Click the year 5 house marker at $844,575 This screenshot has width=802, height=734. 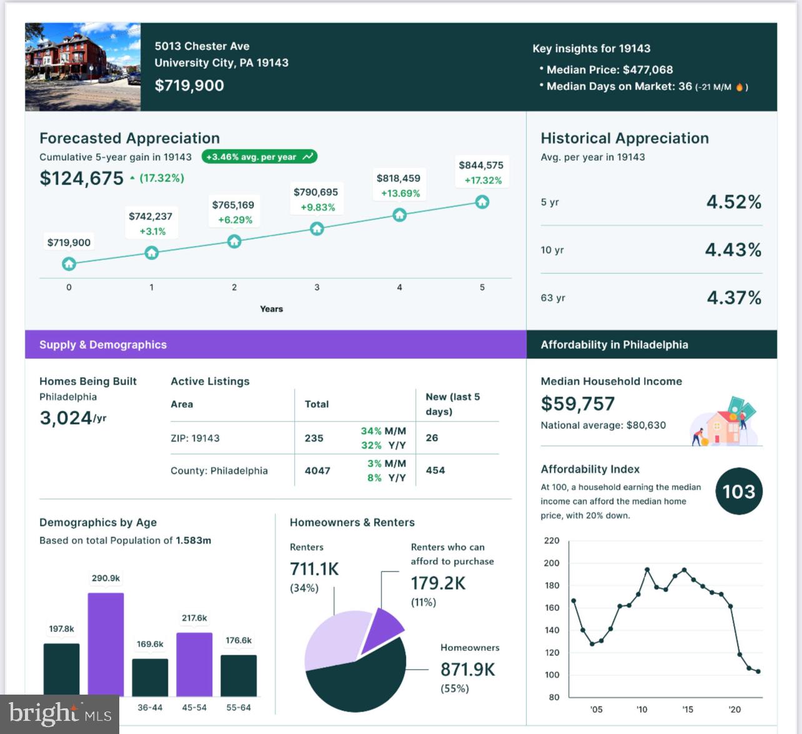click(x=482, y=202)
